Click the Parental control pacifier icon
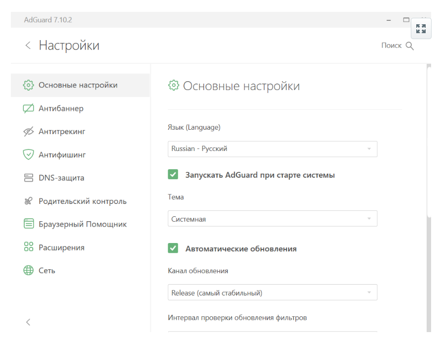Image resolution: width=441 pixels, height=342 pixels. (x=28, y=201)
